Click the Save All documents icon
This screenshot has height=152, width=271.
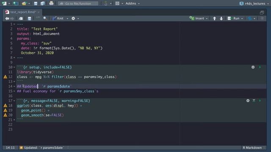pyautogui.click(x=42, y=3)
